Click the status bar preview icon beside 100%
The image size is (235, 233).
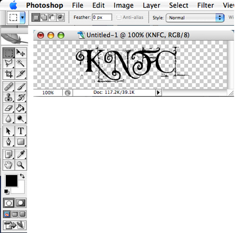pyautogui.click(x=68, y=93)
